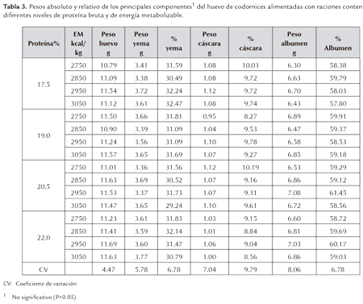Viewport: 363px width, 304px height.
Task: Select albumen percentage '58.38'
Action: click(338, 65)
